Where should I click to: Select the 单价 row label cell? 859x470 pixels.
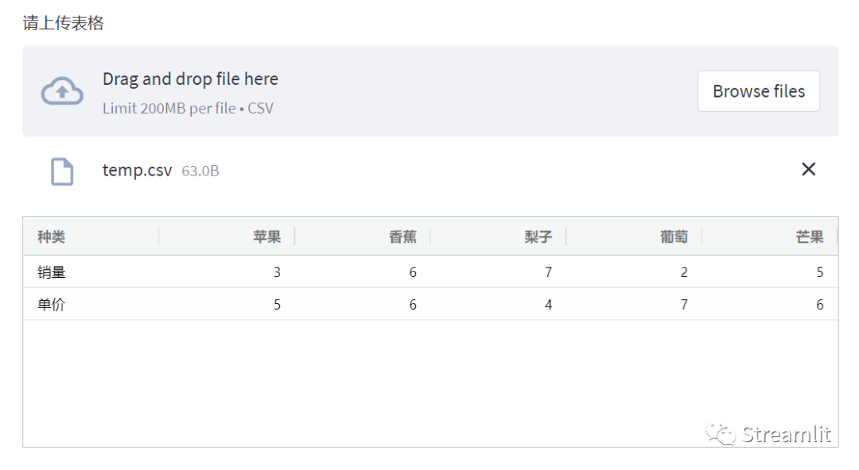52,305
